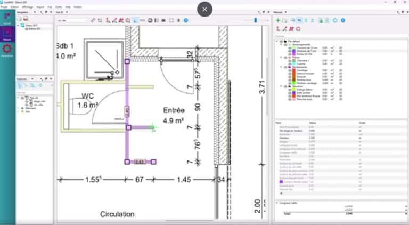Close the overlay with the X button
The width and height of the screenshot is (409, 225).
(204, 9)
